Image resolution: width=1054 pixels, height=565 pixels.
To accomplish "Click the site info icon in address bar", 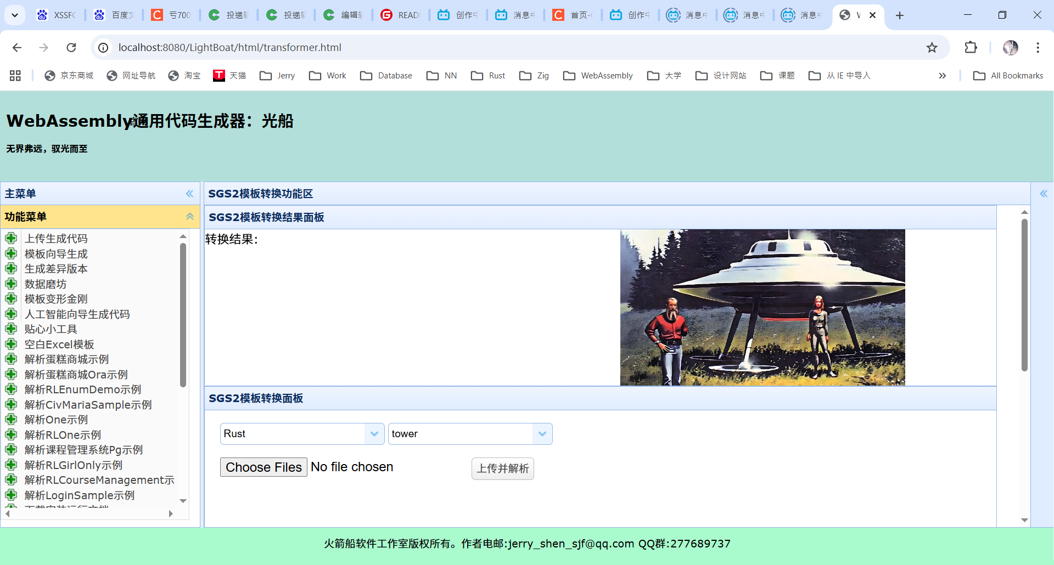I will (x=103, y=47).
